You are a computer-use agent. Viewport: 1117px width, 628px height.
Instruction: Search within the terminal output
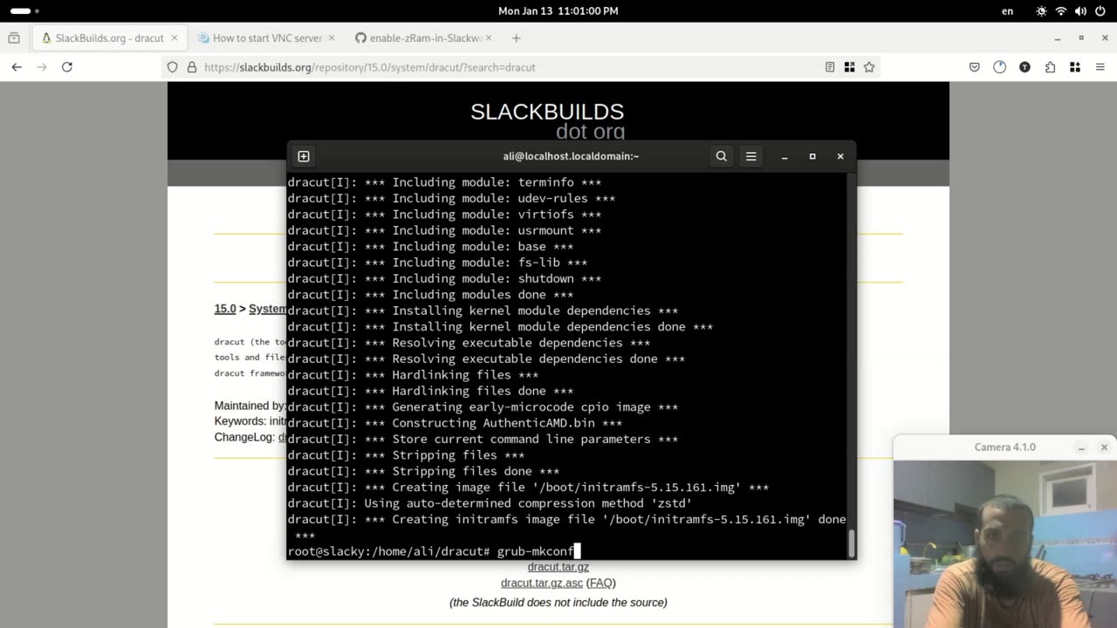722,156
